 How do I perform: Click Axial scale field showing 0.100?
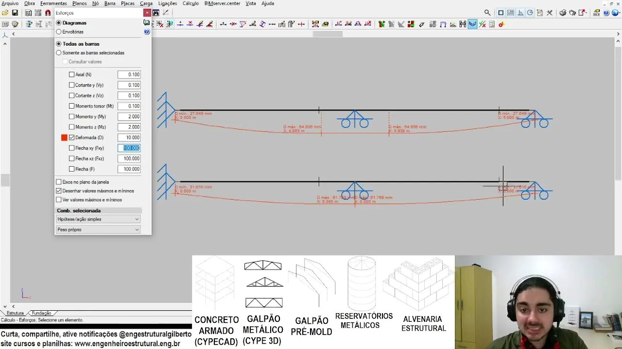click(x=129, y=75)
